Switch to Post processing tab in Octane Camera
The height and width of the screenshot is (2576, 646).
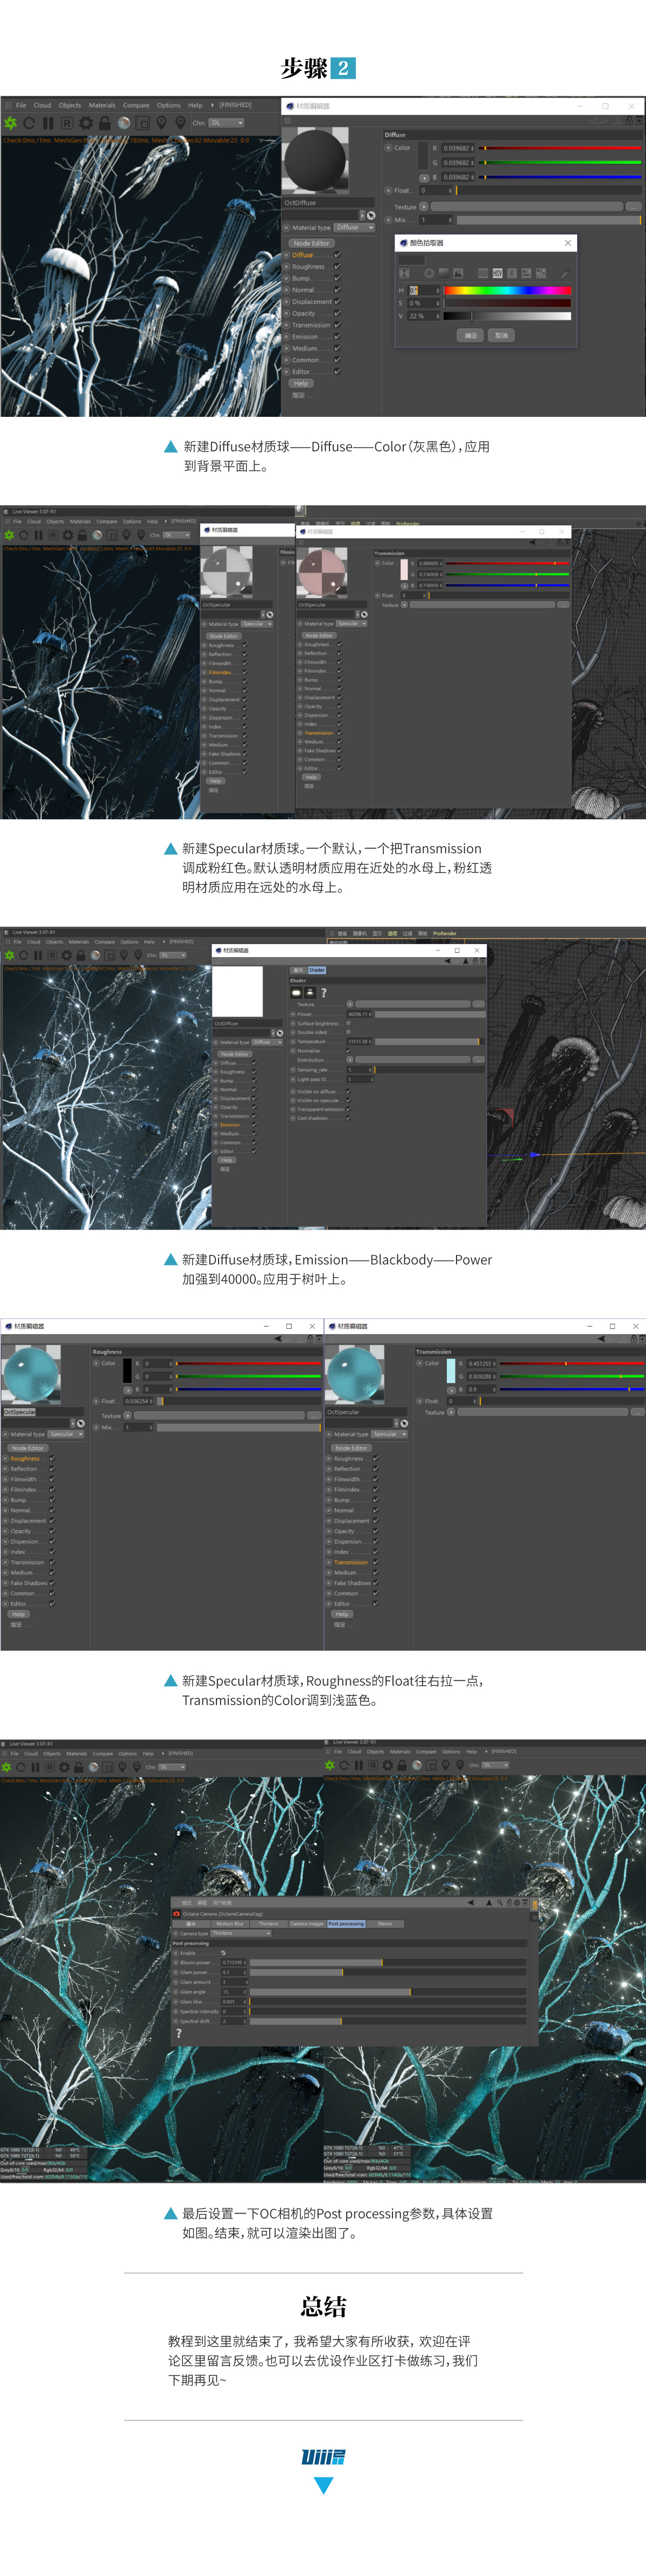[x=346, y=1923]
